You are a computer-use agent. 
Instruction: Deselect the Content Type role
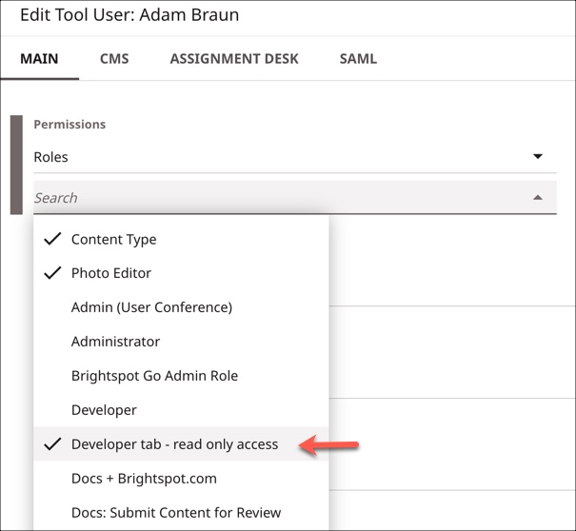point(181,240)
